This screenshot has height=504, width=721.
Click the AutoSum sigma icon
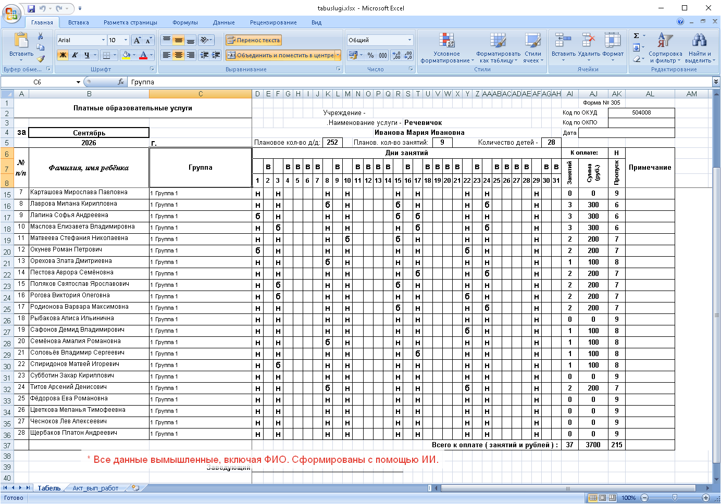[x=637, y=36]
